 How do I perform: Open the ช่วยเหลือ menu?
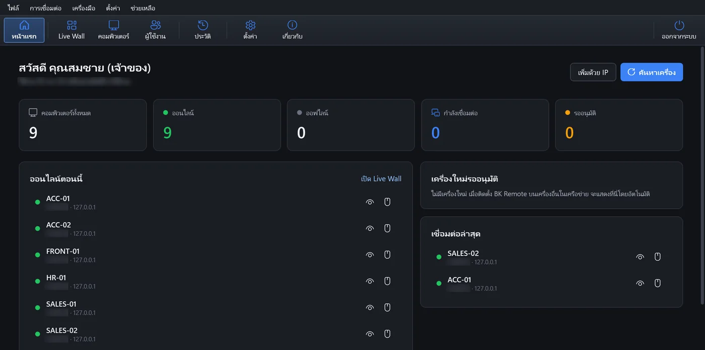coord(143,8)
